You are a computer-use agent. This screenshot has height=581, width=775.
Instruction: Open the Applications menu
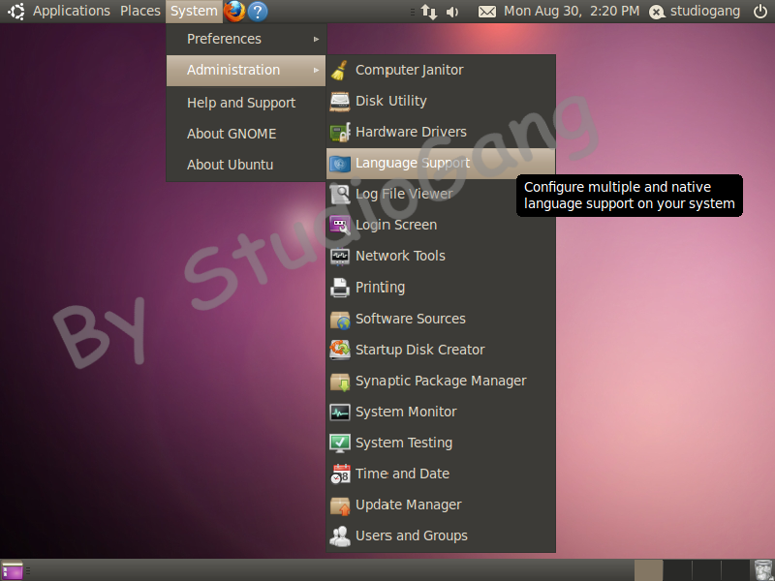72,11
